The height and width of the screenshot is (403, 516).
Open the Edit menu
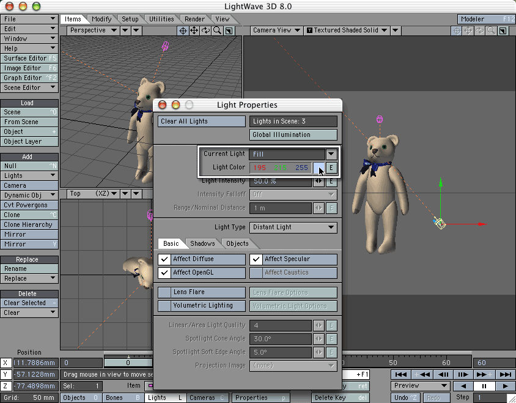tap(29, 29)
